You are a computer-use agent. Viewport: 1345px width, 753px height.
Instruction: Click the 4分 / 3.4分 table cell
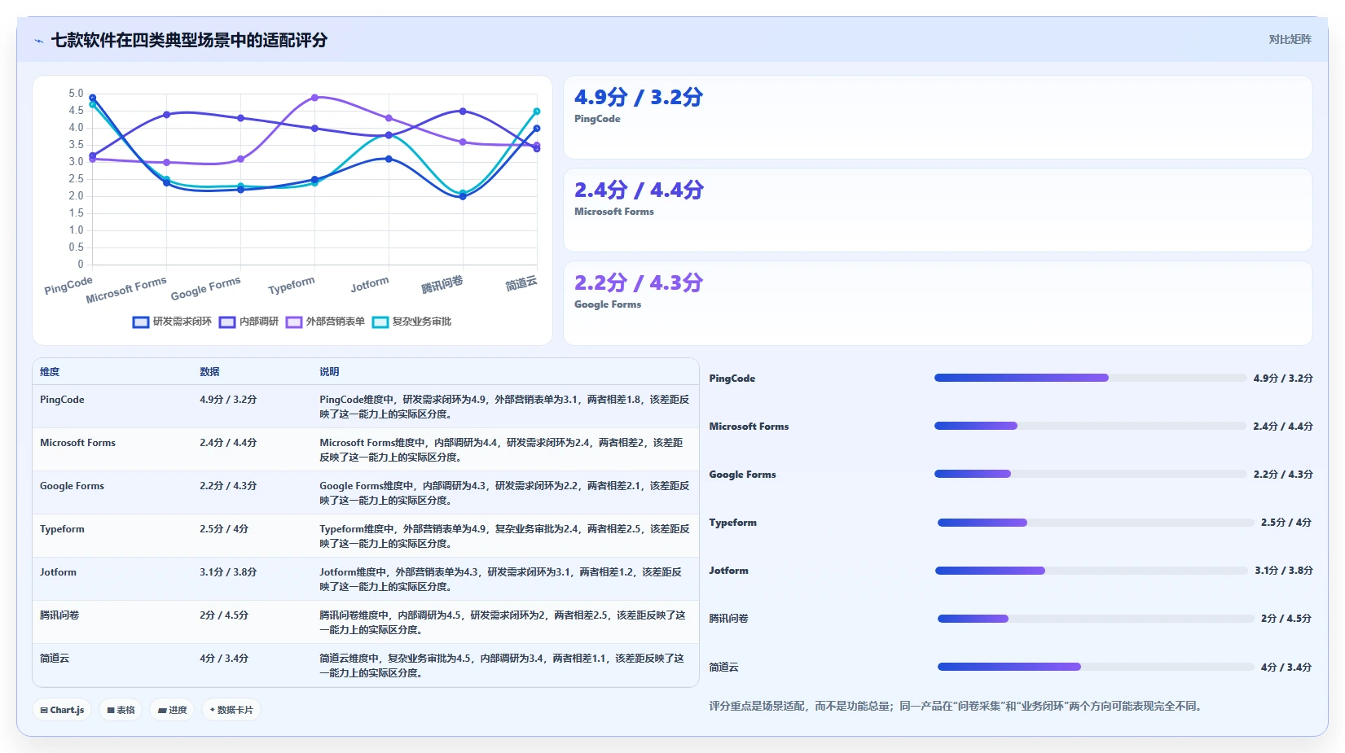(x=224, y=659)
